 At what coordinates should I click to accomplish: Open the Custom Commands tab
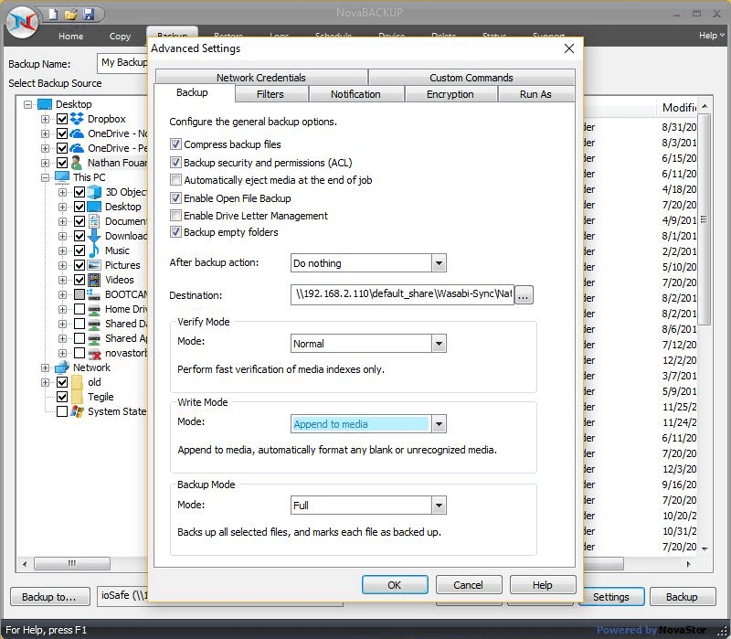click(471, 78)
